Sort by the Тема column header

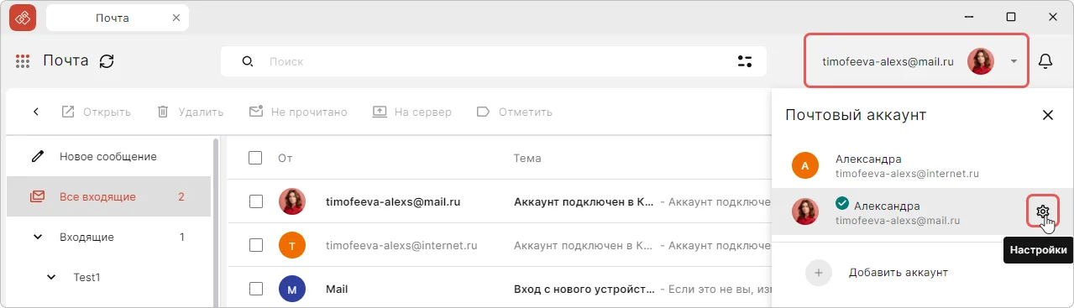tap(527, 158)
